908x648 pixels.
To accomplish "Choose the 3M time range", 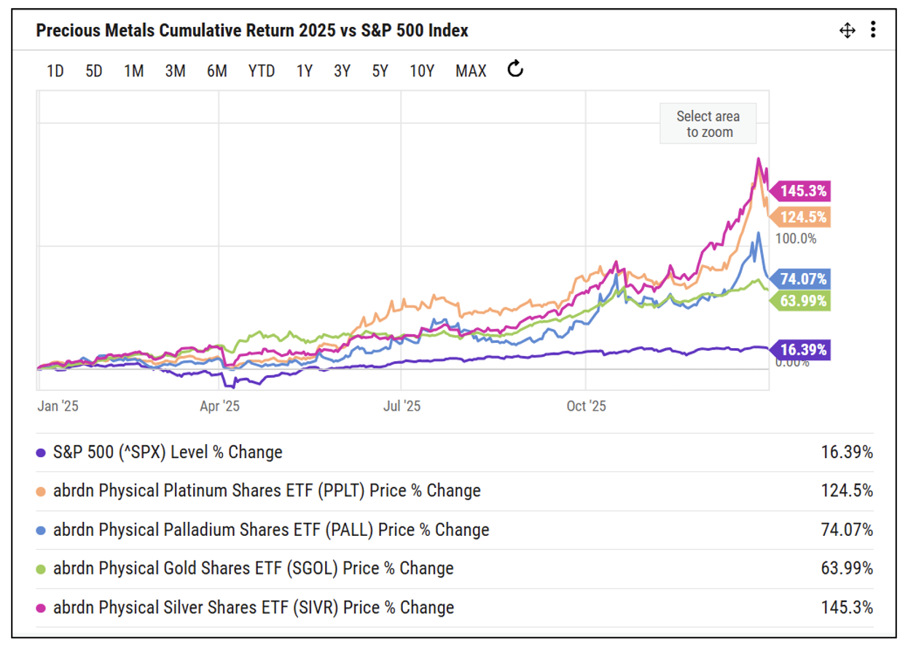I will 175,71.
